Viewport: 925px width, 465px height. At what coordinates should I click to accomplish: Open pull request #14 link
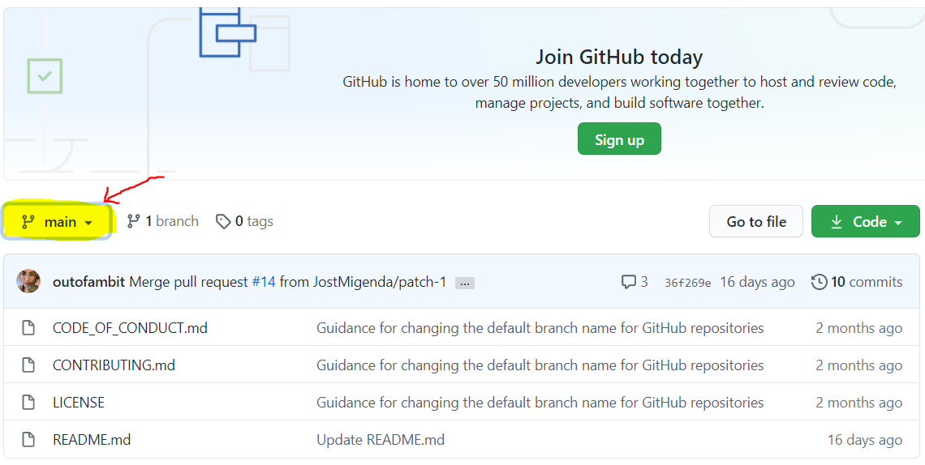[x=264, y=282]
